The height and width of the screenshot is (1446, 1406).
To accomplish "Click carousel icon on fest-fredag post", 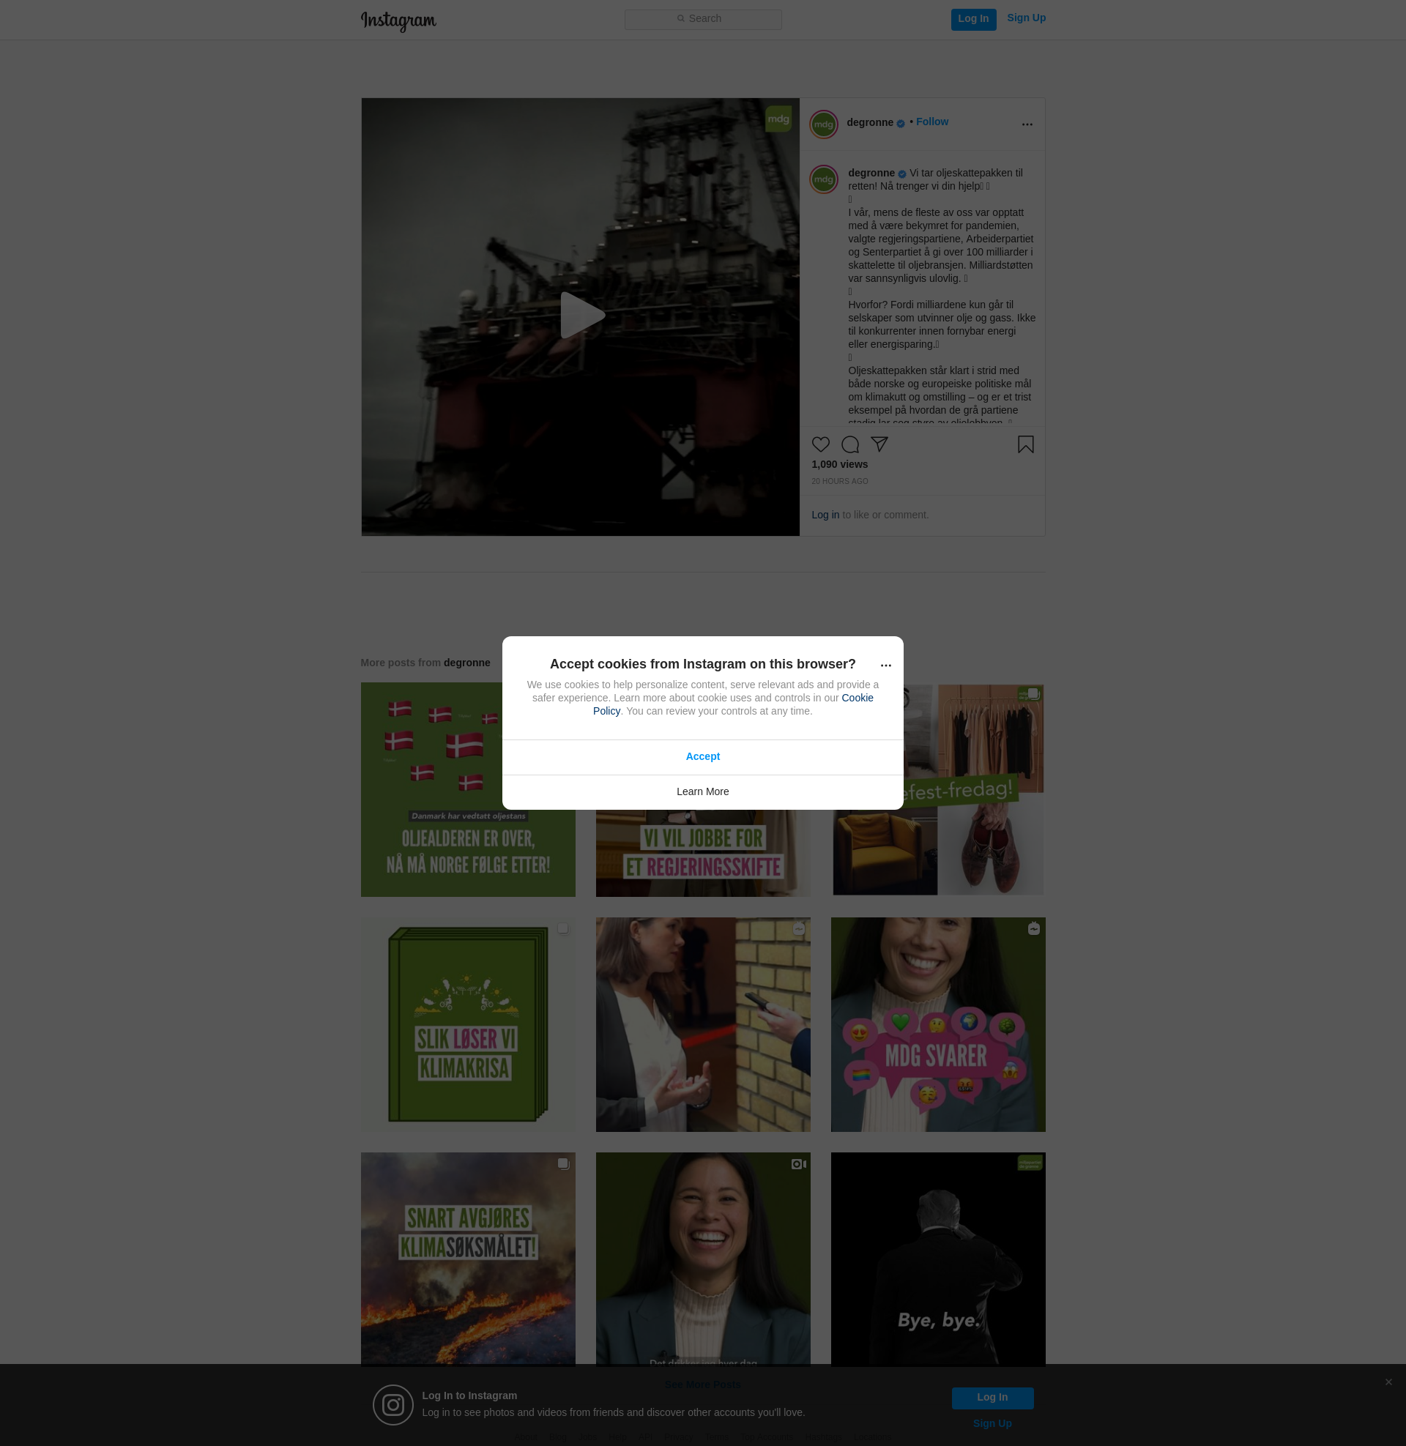I will pos(1033,693).
